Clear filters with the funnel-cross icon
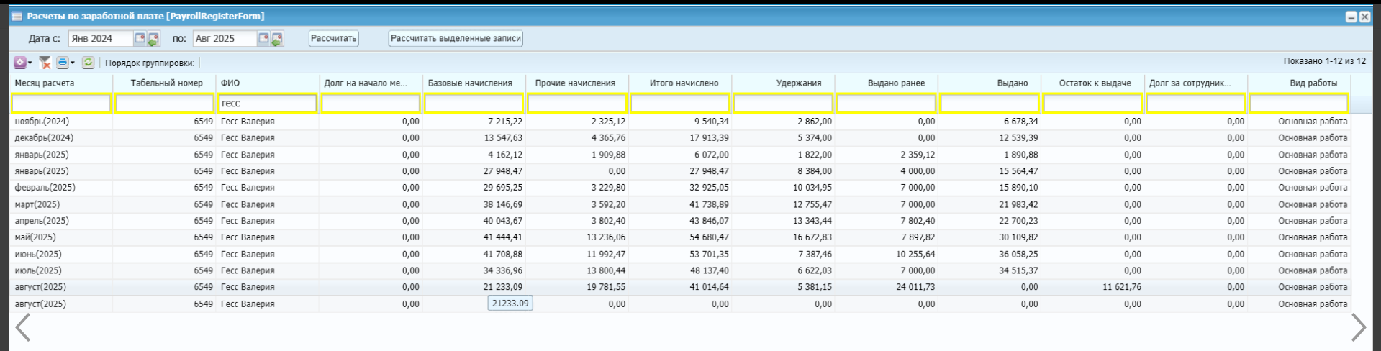The height and width of the screenshot is (351, 1381). pos(45,63)
